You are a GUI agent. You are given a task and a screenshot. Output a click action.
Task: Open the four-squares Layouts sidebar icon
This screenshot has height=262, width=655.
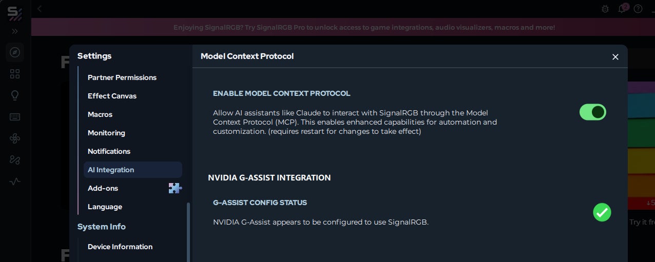point(15,74)
